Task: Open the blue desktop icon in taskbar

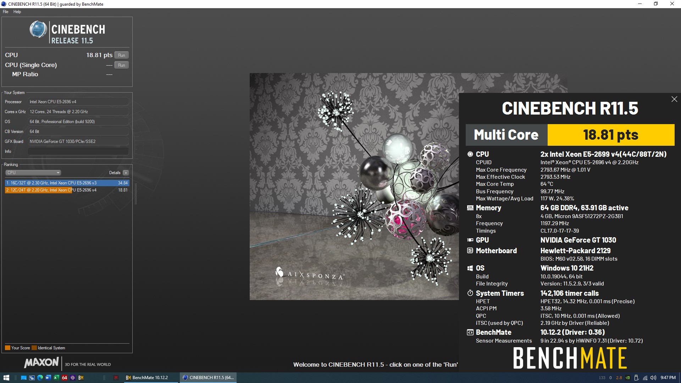Action: [24, 378]
